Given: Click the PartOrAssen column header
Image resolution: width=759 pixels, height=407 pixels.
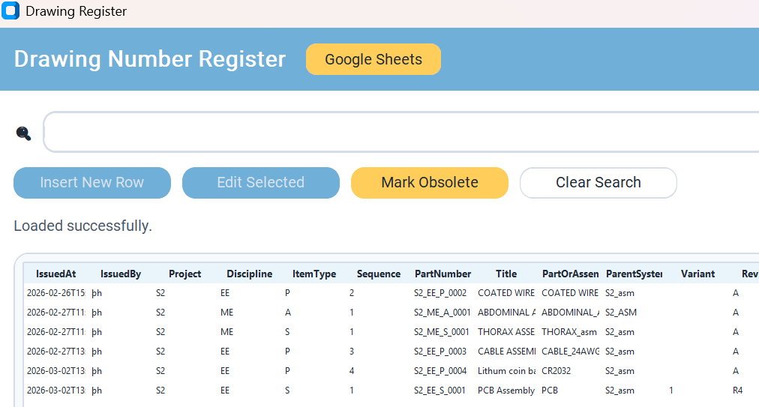Looking at the screenshot, I should coord(570,274).
